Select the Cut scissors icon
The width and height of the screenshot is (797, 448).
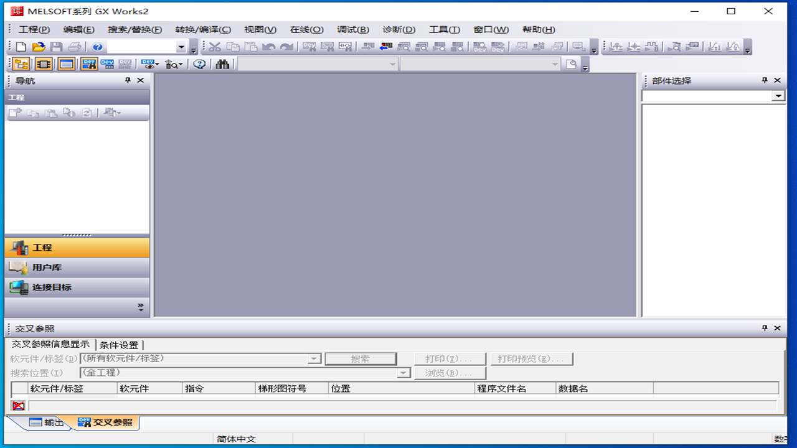215,47
